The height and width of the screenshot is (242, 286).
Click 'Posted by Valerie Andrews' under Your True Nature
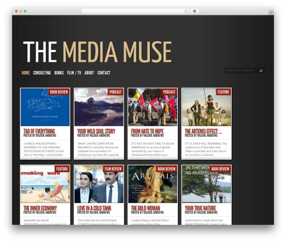coord(201,212)
